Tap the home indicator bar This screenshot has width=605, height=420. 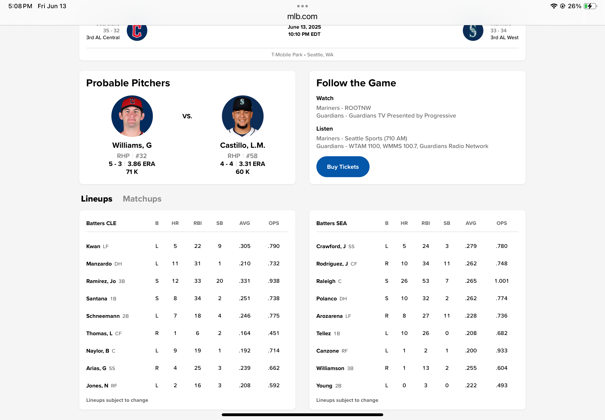coord(302,415)
